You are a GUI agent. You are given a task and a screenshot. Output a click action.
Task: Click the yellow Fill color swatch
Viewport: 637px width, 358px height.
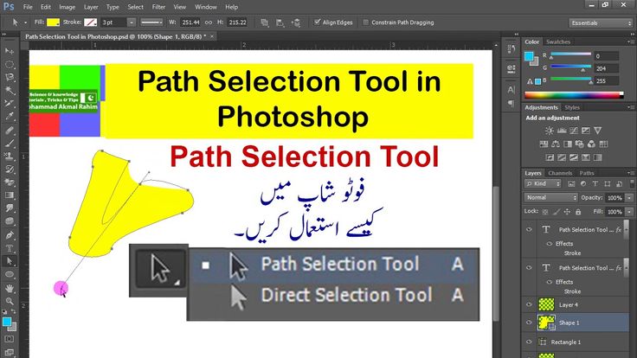point(54,22)
